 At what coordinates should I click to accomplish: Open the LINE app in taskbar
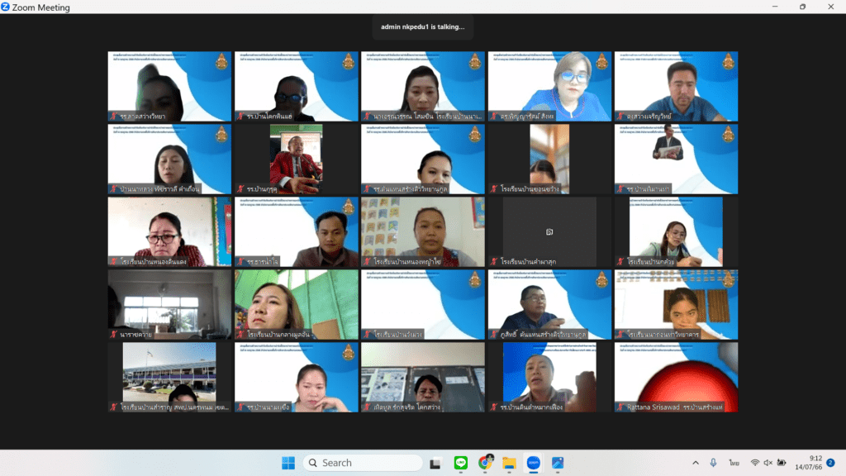[461, 463]
